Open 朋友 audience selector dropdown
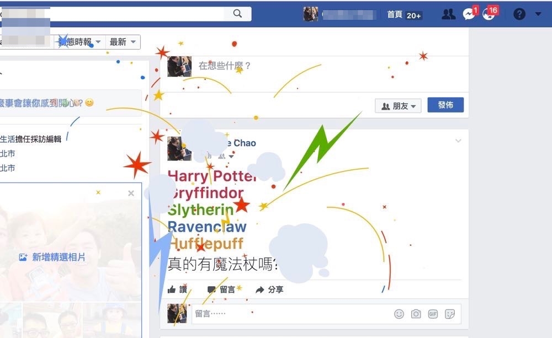Image resolution: width=552 pixels, height=338 pixels. coord(398,105)
